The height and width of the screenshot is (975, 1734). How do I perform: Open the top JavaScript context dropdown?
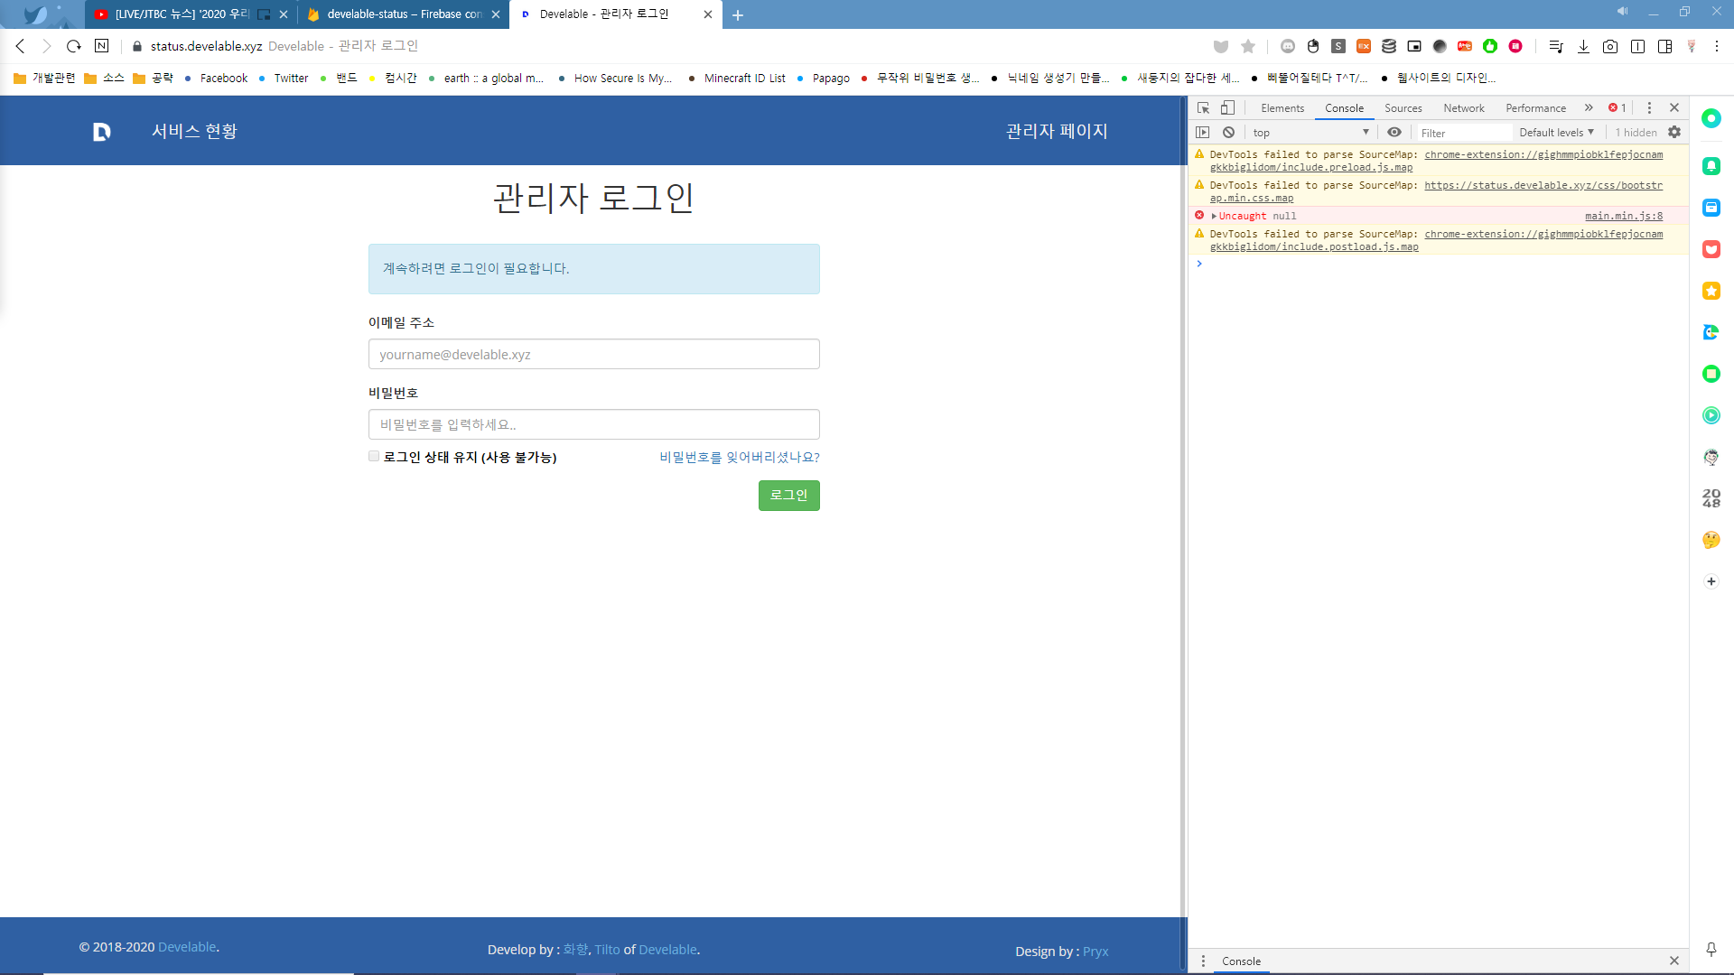(x=1310, y=132)
